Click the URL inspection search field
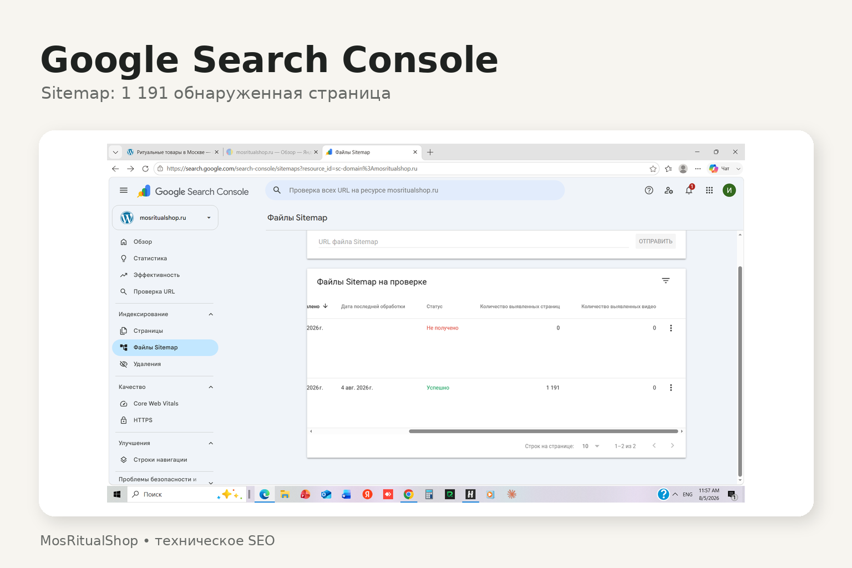Image resolution: width=852 pixels, height=568 pixels. click(415, 190)
